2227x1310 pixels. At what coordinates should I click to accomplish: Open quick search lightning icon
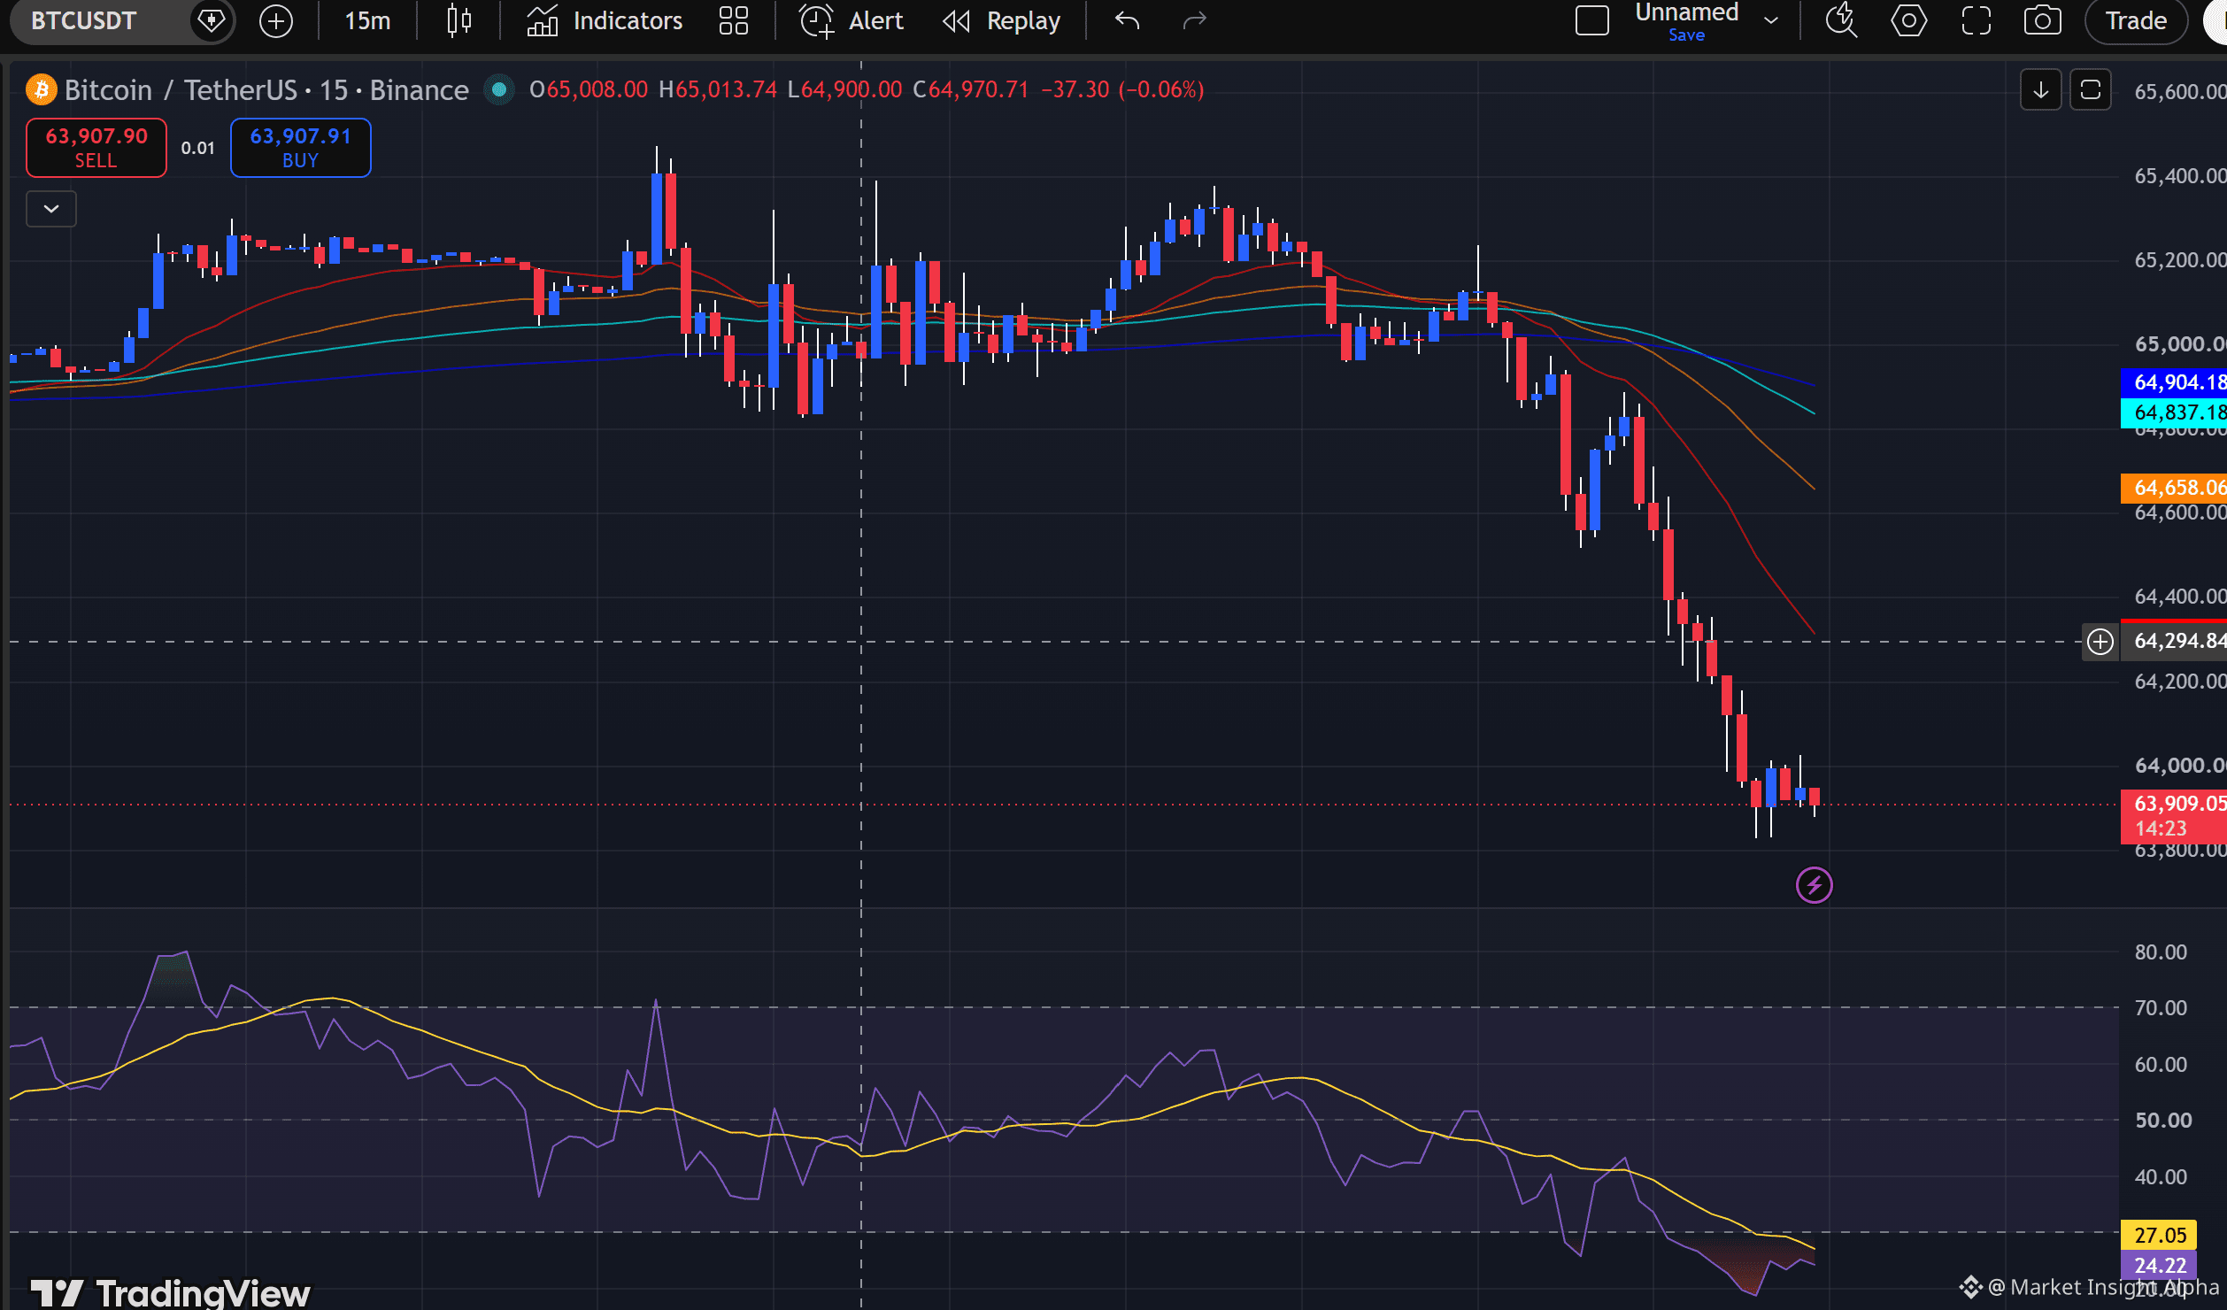click(x=1841, y=21)
